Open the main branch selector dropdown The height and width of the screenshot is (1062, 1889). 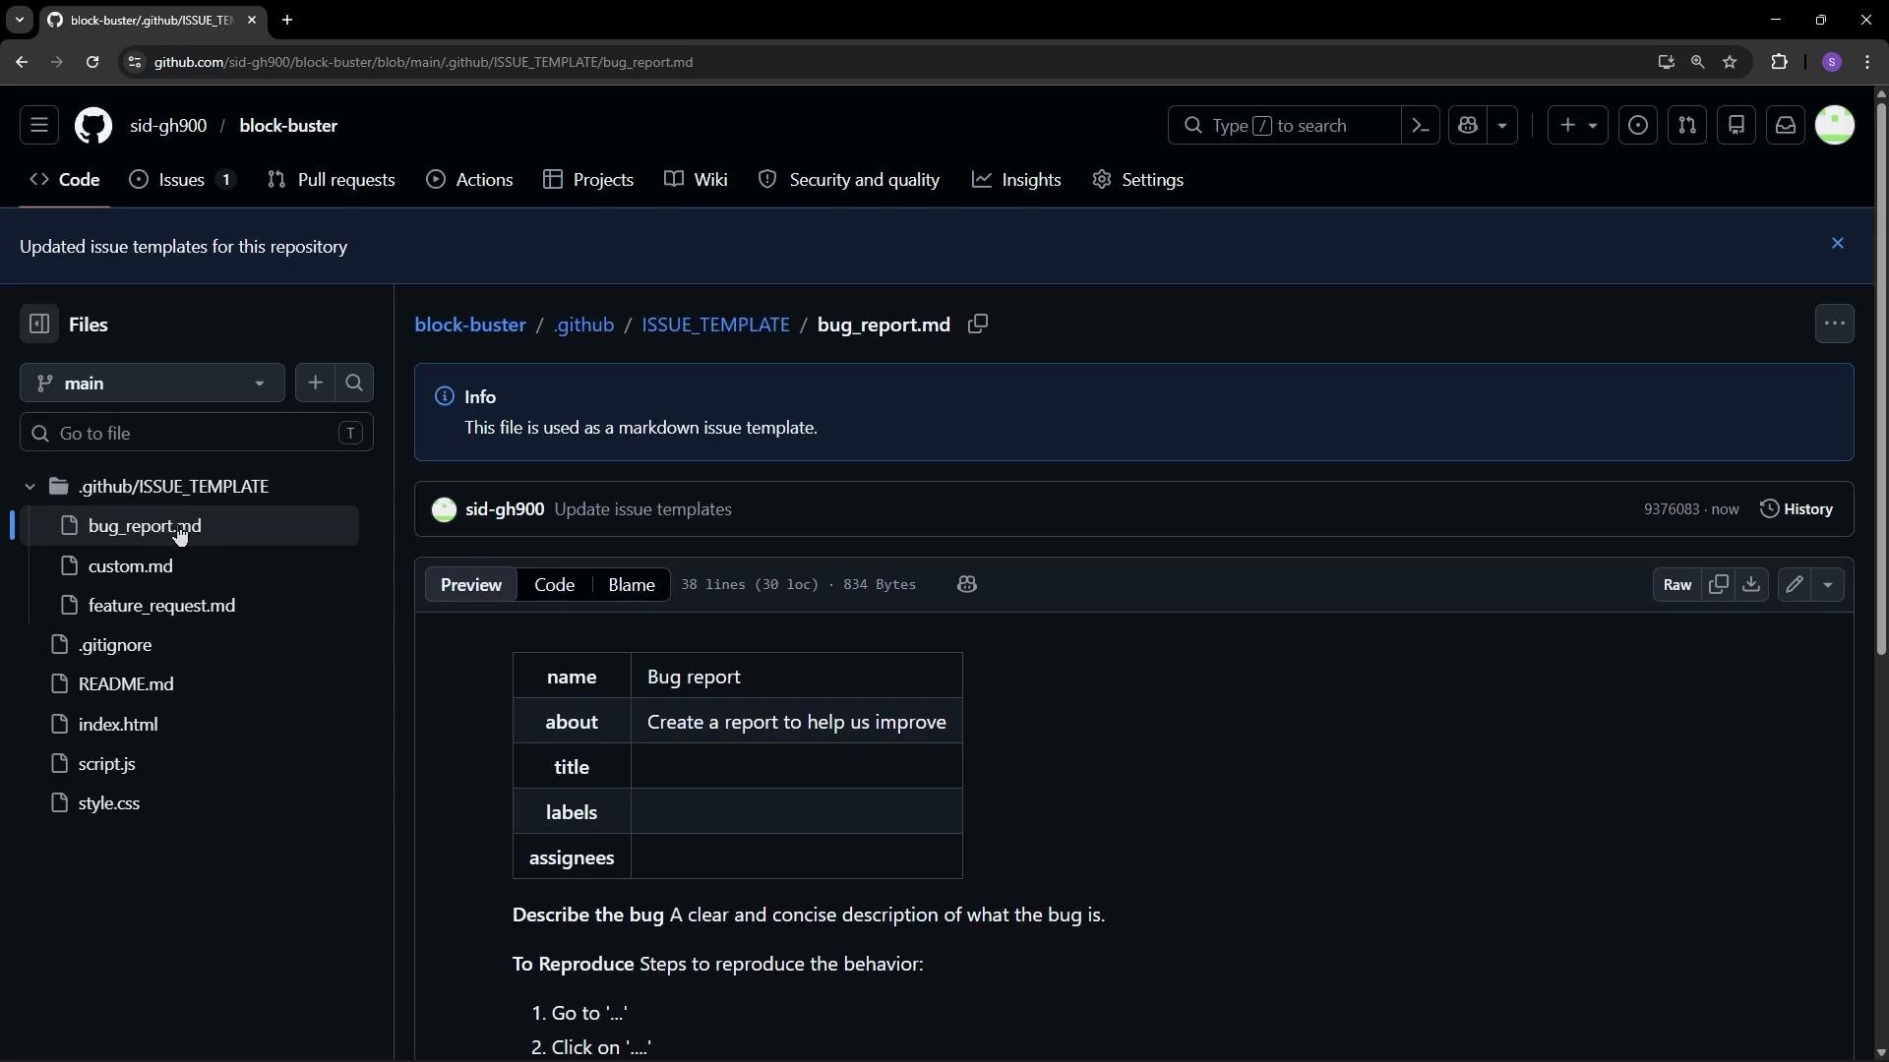152,383
